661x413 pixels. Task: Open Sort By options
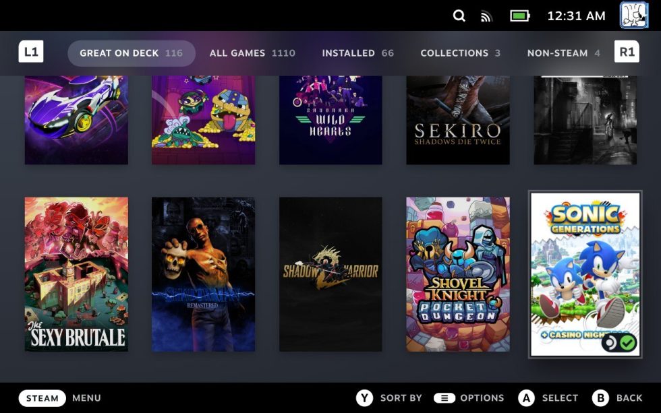tap(401, 398)
